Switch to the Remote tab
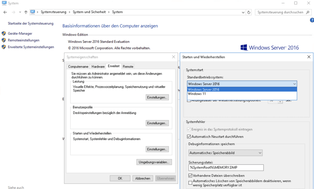Viewport: 314px width, 189px height. (128, 66)
